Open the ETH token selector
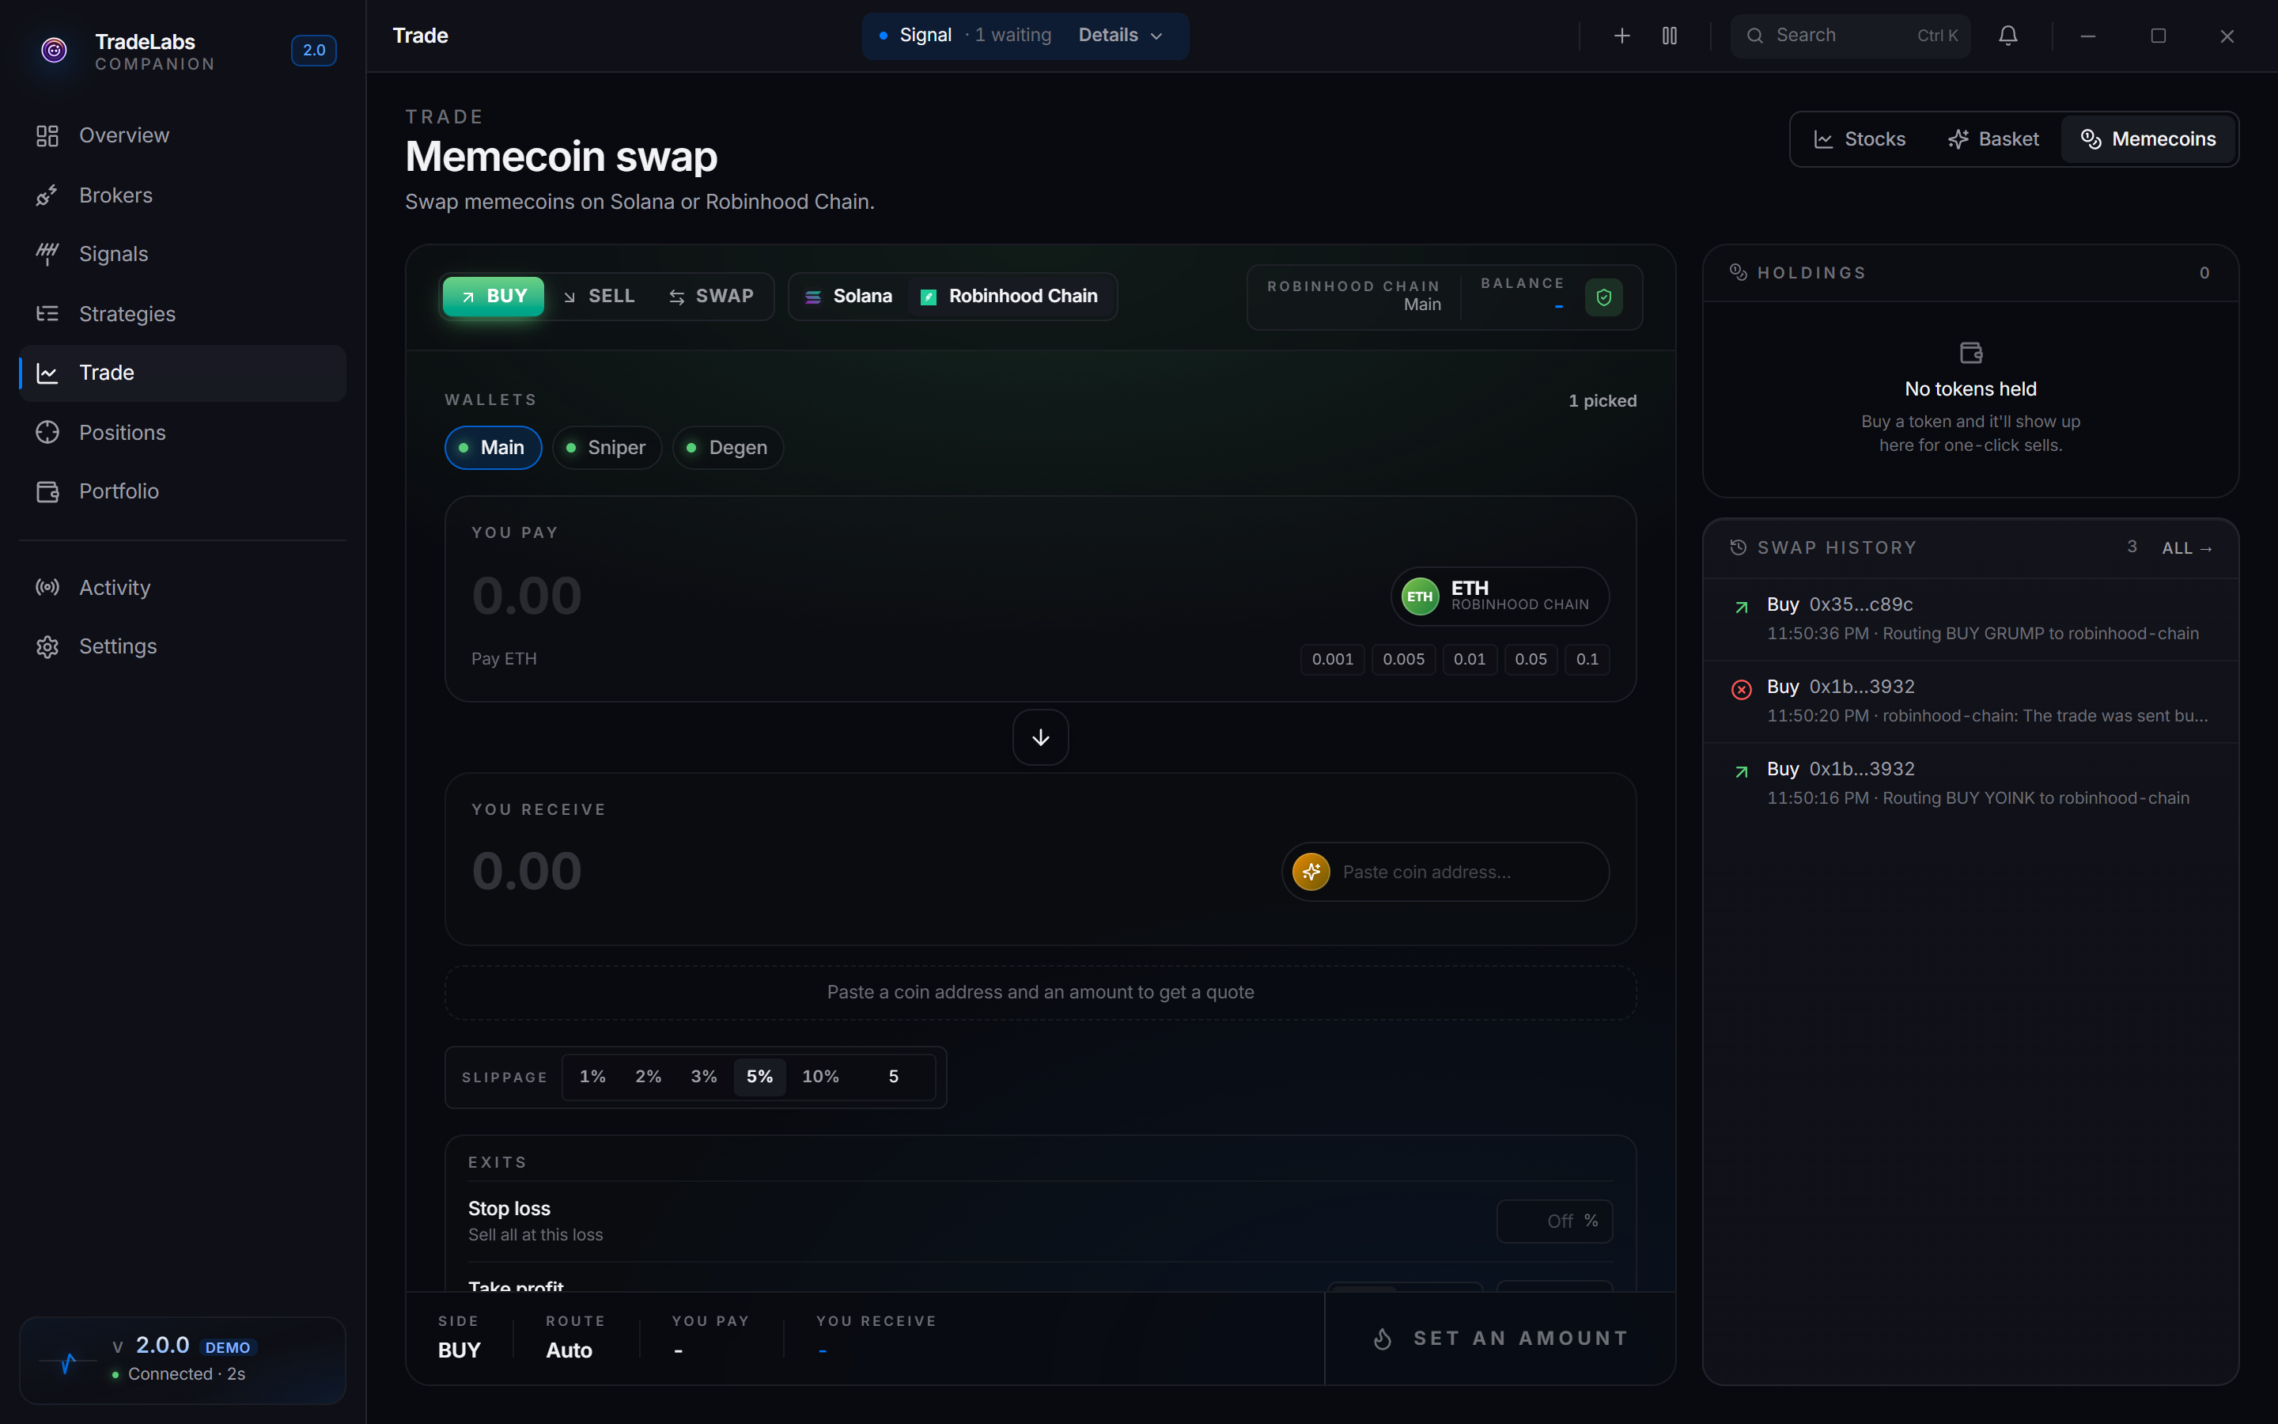 (x=1500, y=595)
